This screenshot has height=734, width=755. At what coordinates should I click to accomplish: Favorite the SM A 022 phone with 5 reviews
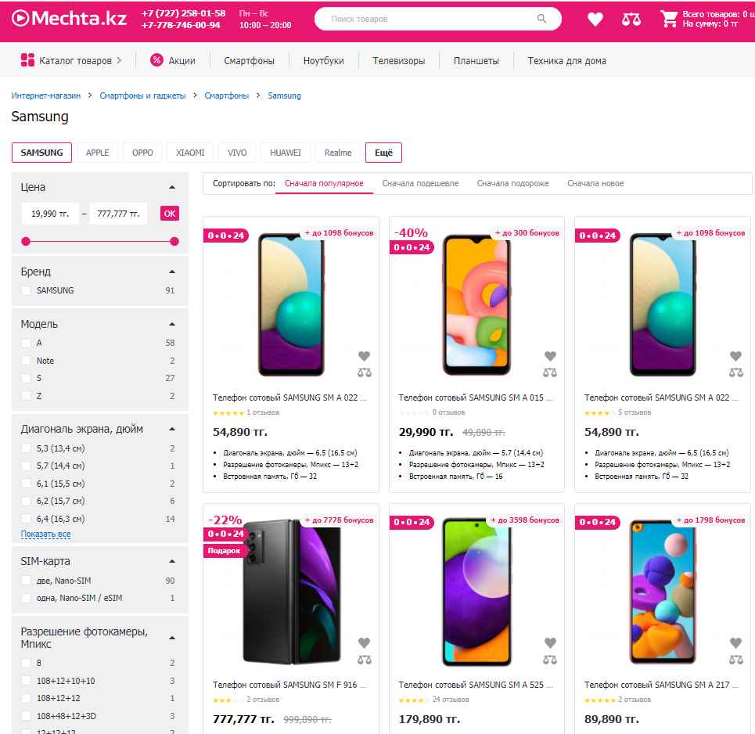(735, 356)
